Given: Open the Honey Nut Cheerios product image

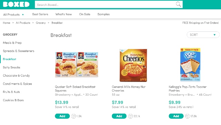Looking at the screenshot, I should pos(133,65).
